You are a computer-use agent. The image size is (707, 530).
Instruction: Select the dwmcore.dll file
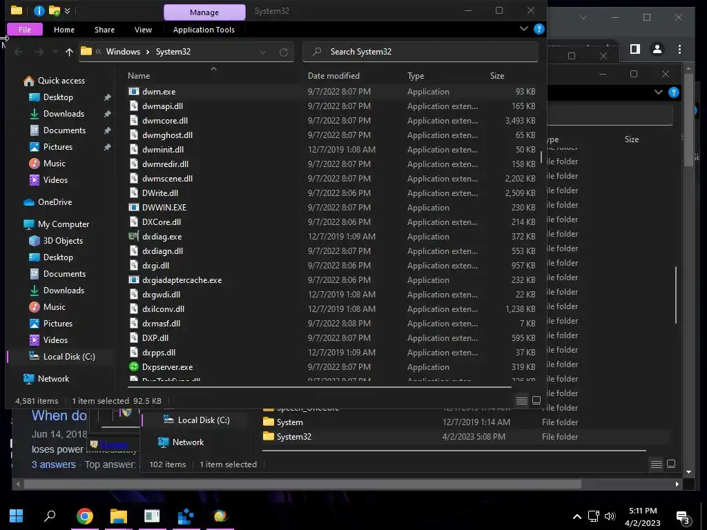165,120
